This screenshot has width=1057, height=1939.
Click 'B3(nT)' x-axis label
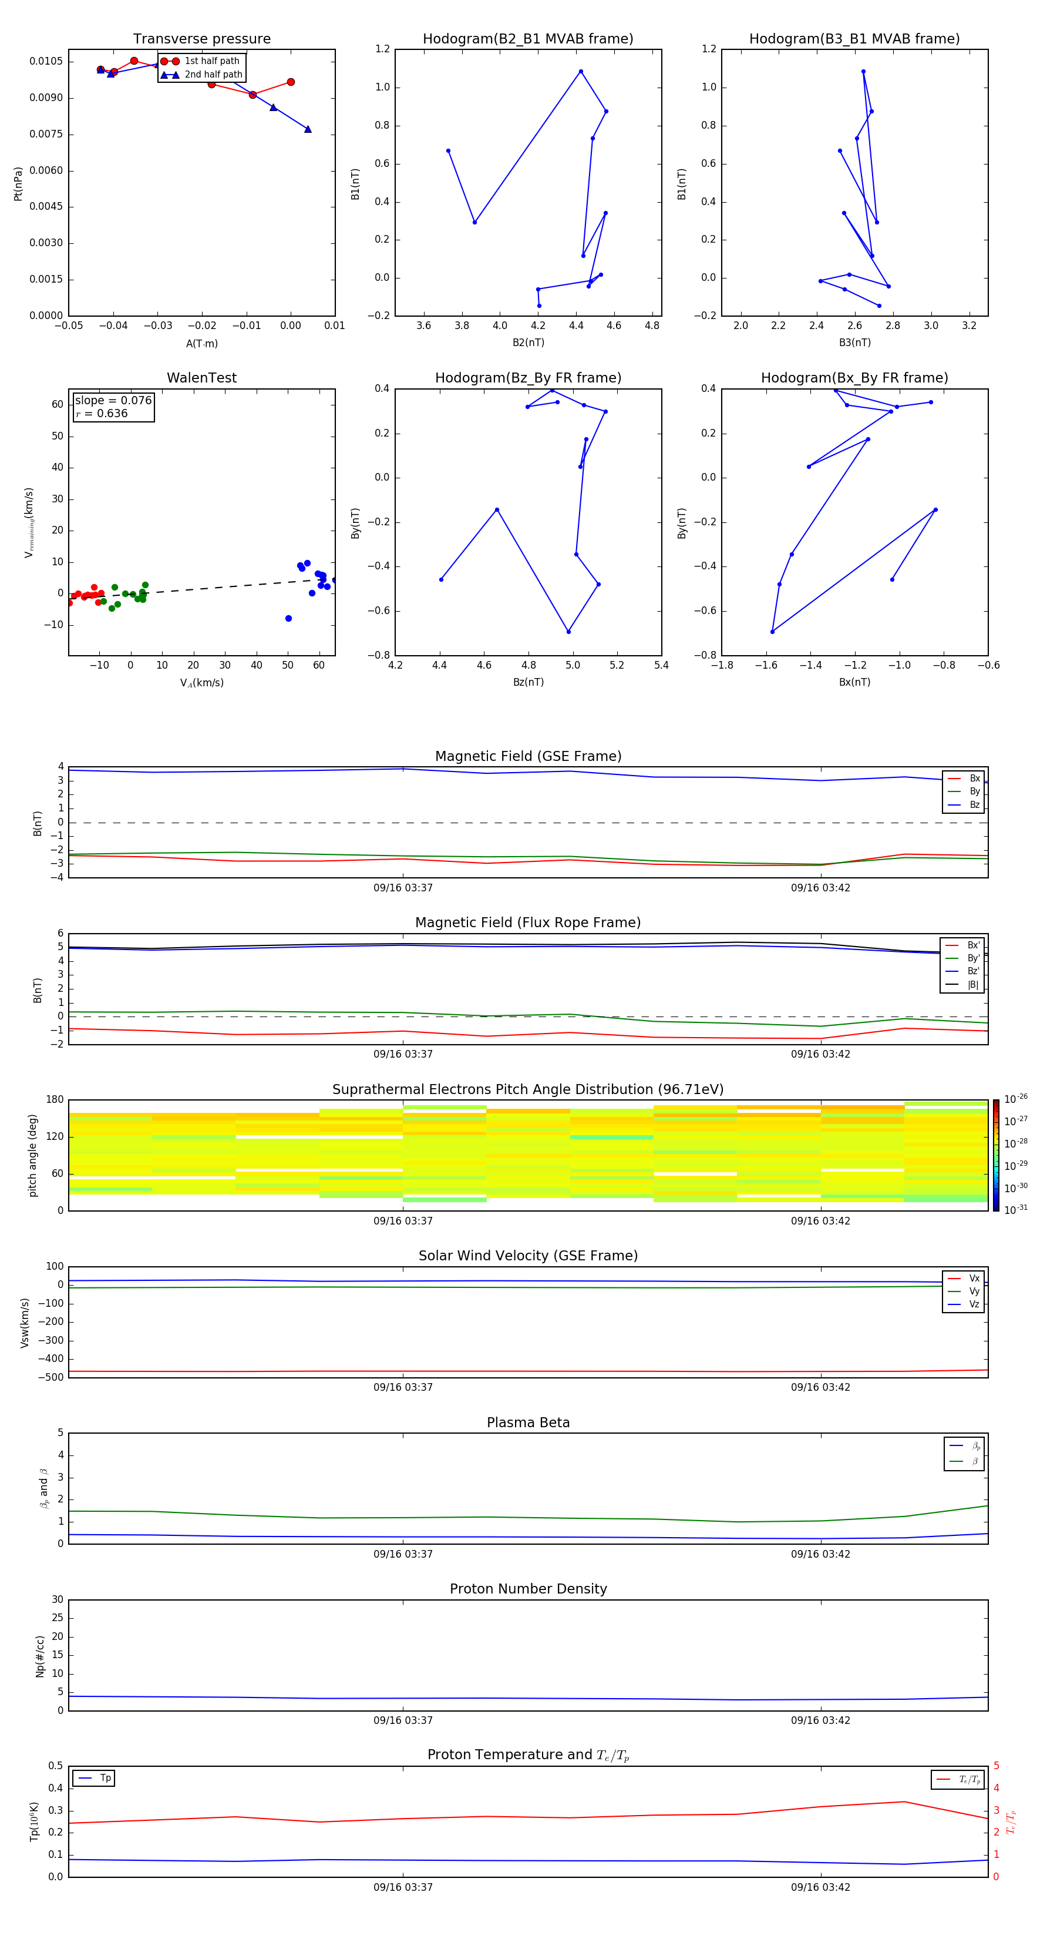click(854, 343)
